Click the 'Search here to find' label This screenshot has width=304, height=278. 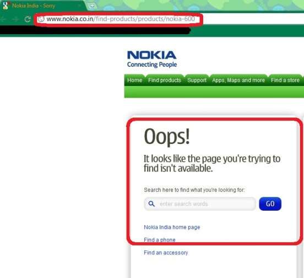[x=194, y=190]
